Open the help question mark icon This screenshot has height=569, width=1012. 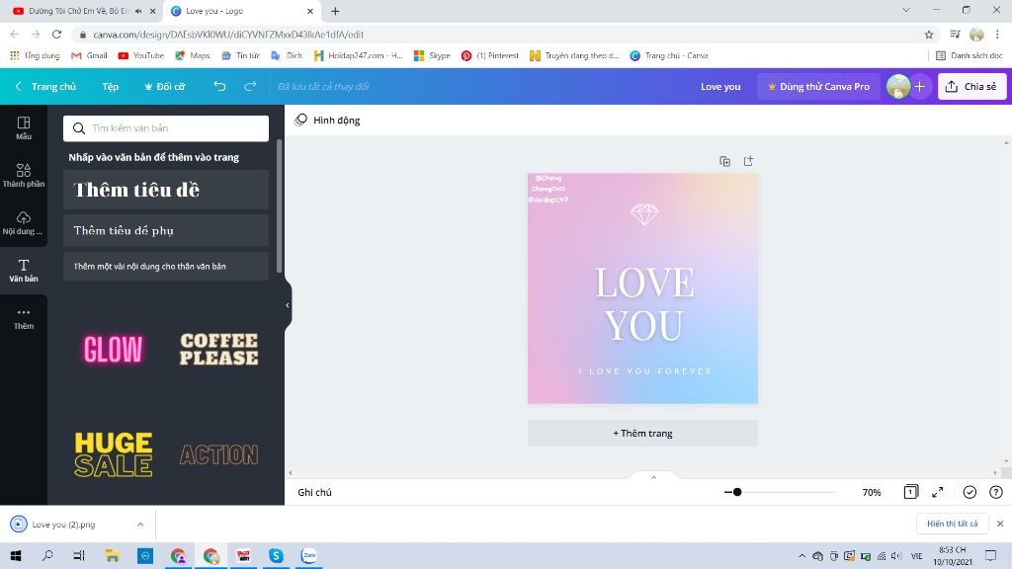tap(996, 492)
